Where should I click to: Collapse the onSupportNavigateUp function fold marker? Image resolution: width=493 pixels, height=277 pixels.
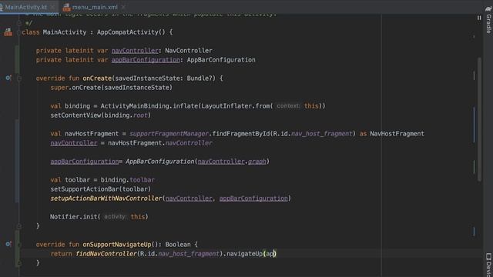pyautogui.click(x=19, y=244)
